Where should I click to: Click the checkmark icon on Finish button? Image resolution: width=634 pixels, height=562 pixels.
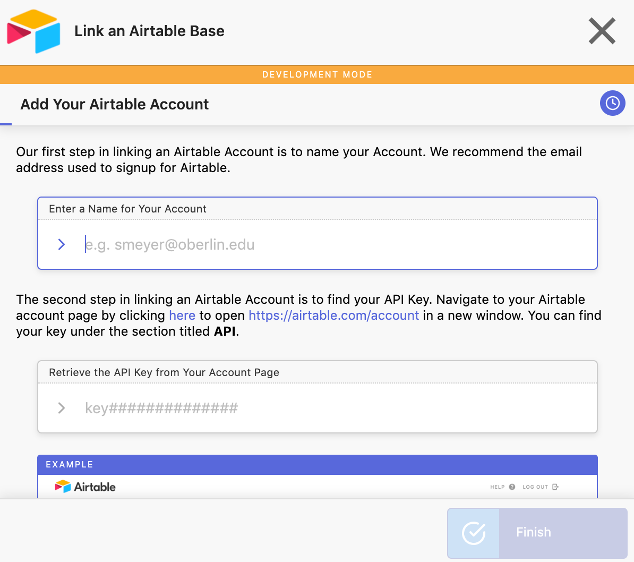474,533
